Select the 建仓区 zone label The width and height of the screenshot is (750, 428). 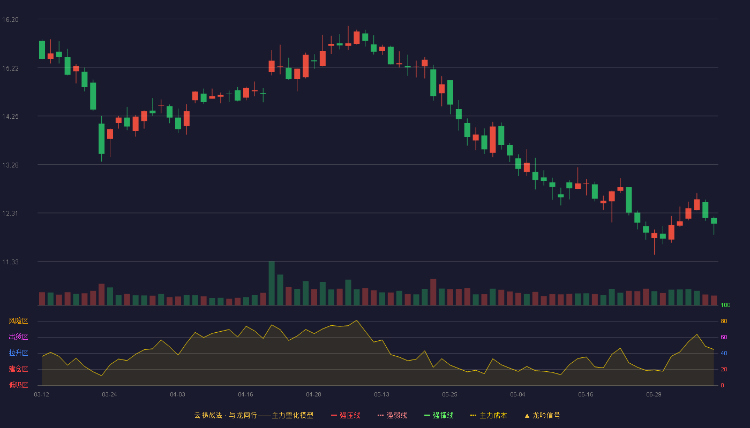coord(18,369)
